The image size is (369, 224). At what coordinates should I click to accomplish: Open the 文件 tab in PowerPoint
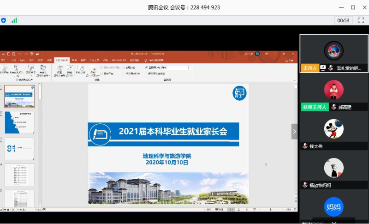4,60
